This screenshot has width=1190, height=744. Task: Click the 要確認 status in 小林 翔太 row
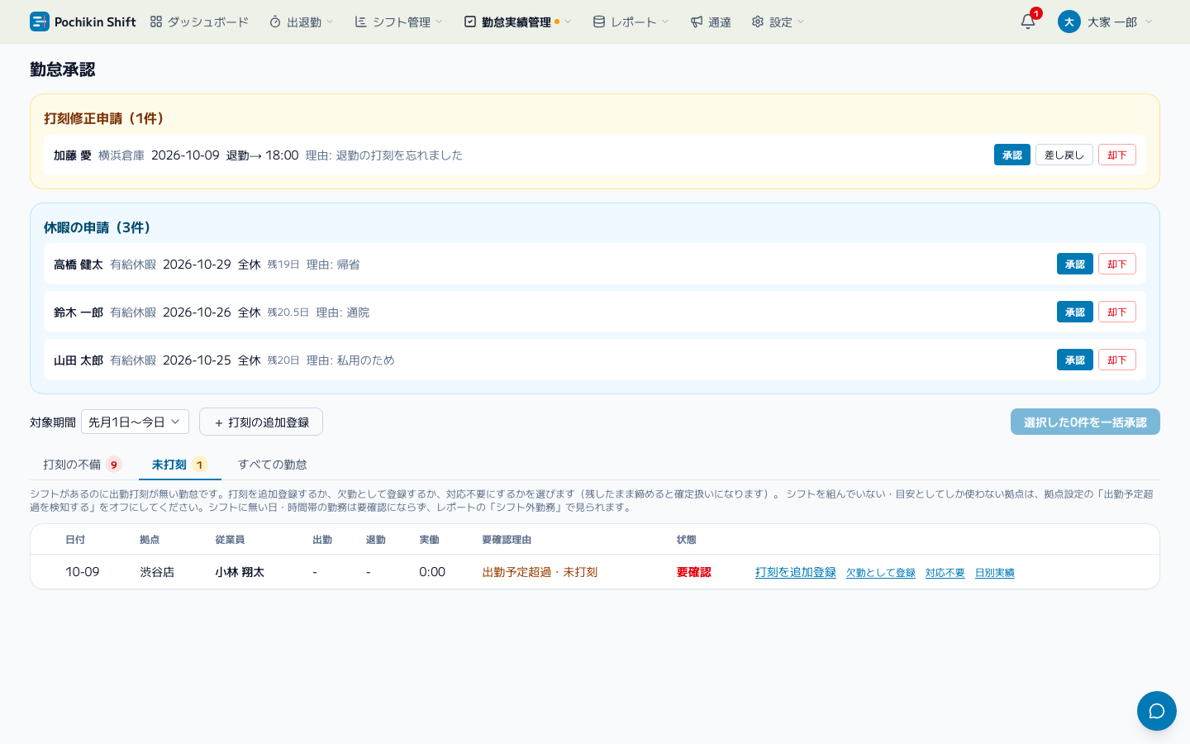pyautogui.click(x=694, y=572)
